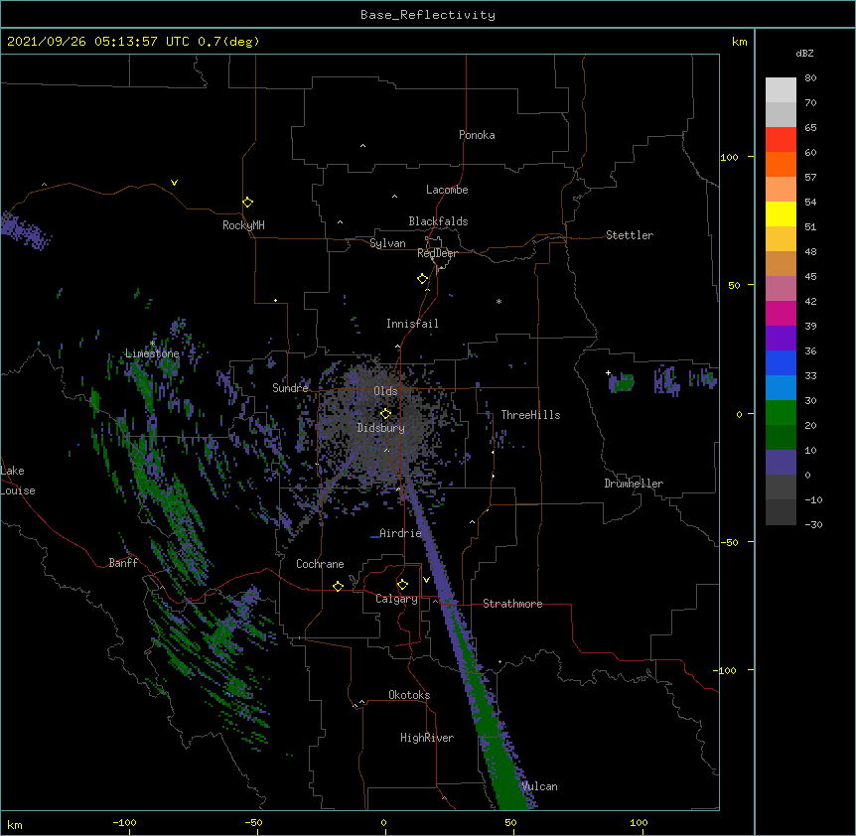
Task: Pick the magenta 39-42 dBZ legend swatch
Action: click(781, 313)
